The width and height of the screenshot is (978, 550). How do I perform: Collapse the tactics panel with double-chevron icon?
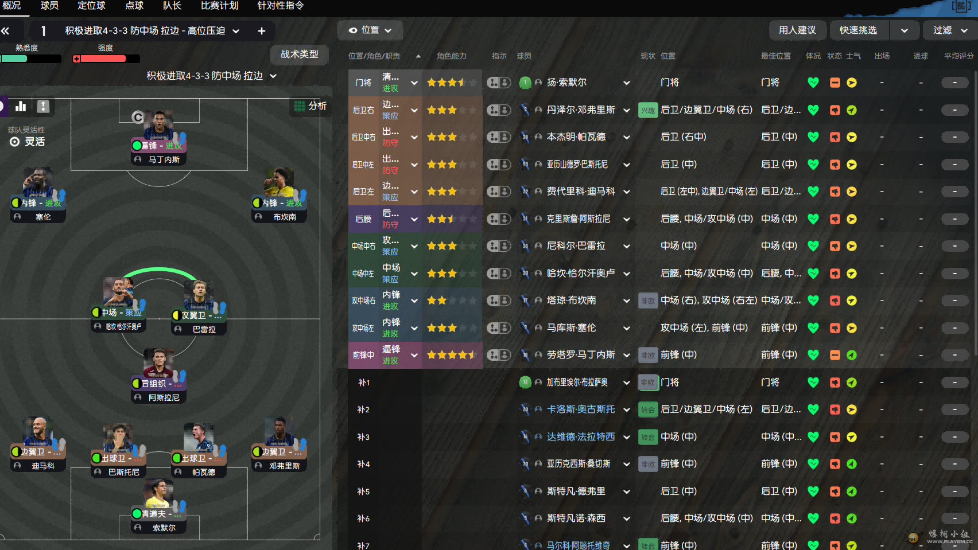pos(6,31)
